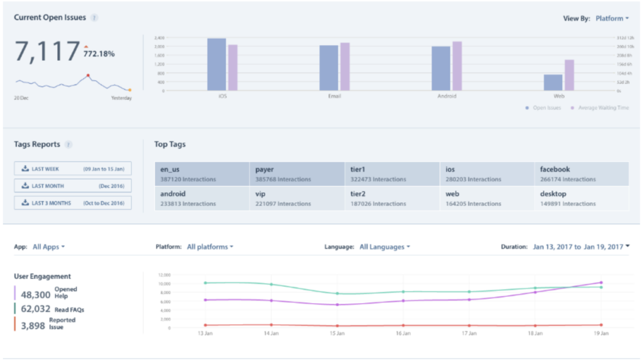The image size is (644, 363).
Task: Select the payer top tag tile
Action: tap(297, 174)
